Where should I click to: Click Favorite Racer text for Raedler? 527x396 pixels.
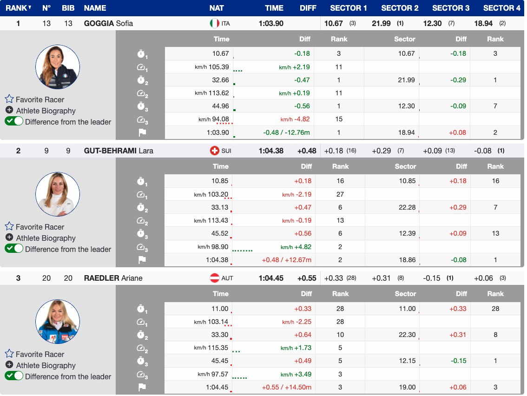[40, 354]
